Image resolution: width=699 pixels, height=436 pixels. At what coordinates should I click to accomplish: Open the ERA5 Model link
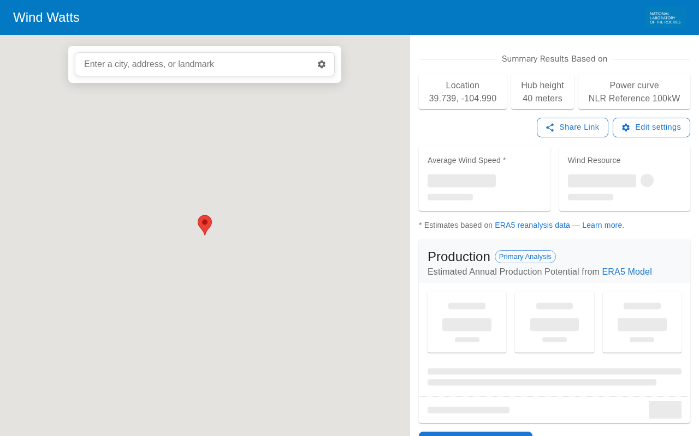pos(627,272)
